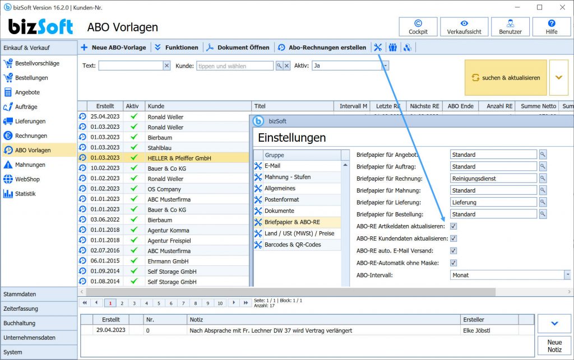Open WebShop in sidebar
574x360 pixels.
[39, 179]
